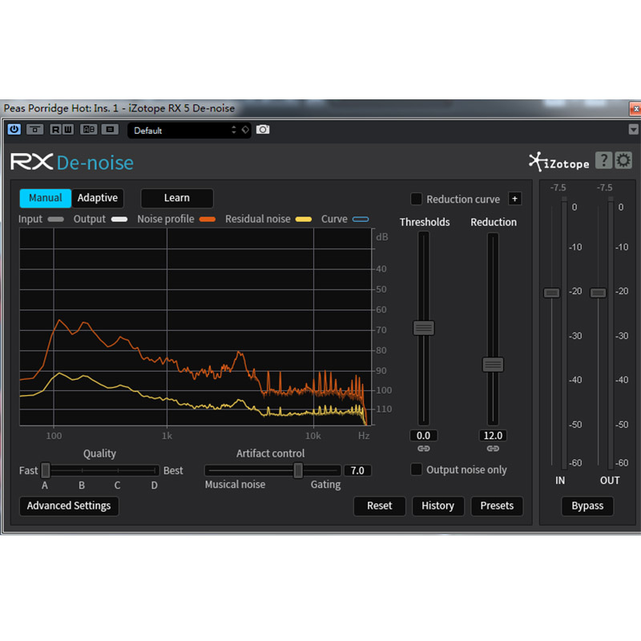Click the link icon under Thresholds
Screen dimensions: 641x641
point(424,449)
